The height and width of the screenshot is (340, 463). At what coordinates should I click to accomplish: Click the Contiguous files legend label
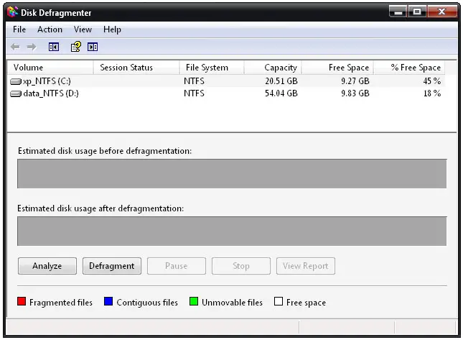click(x=147, y=303)
